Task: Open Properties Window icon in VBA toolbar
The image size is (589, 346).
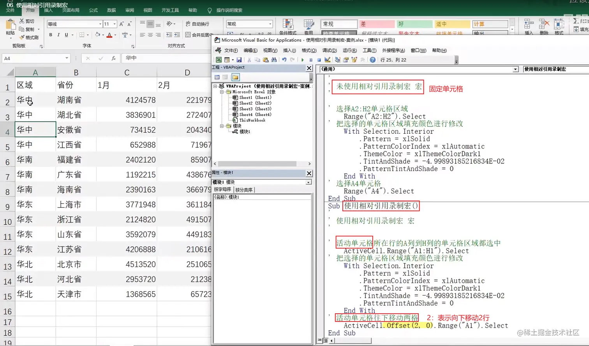Action: point(346,60)
